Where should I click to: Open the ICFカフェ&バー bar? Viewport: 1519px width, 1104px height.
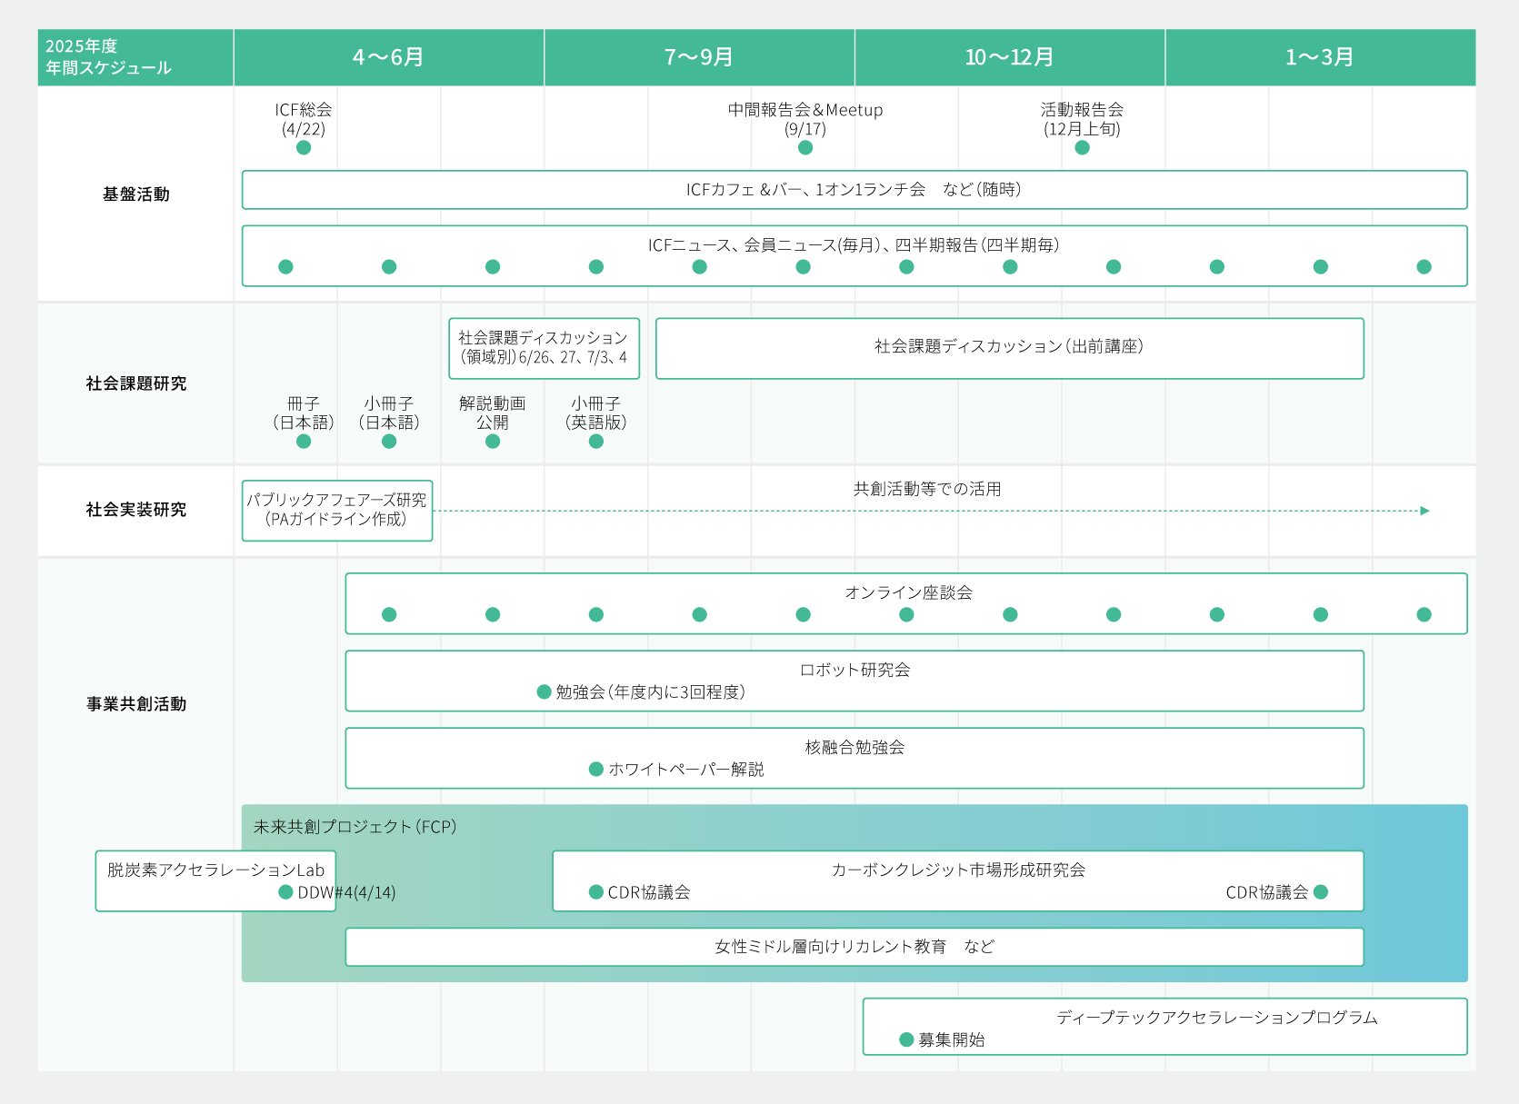[854, 190]
